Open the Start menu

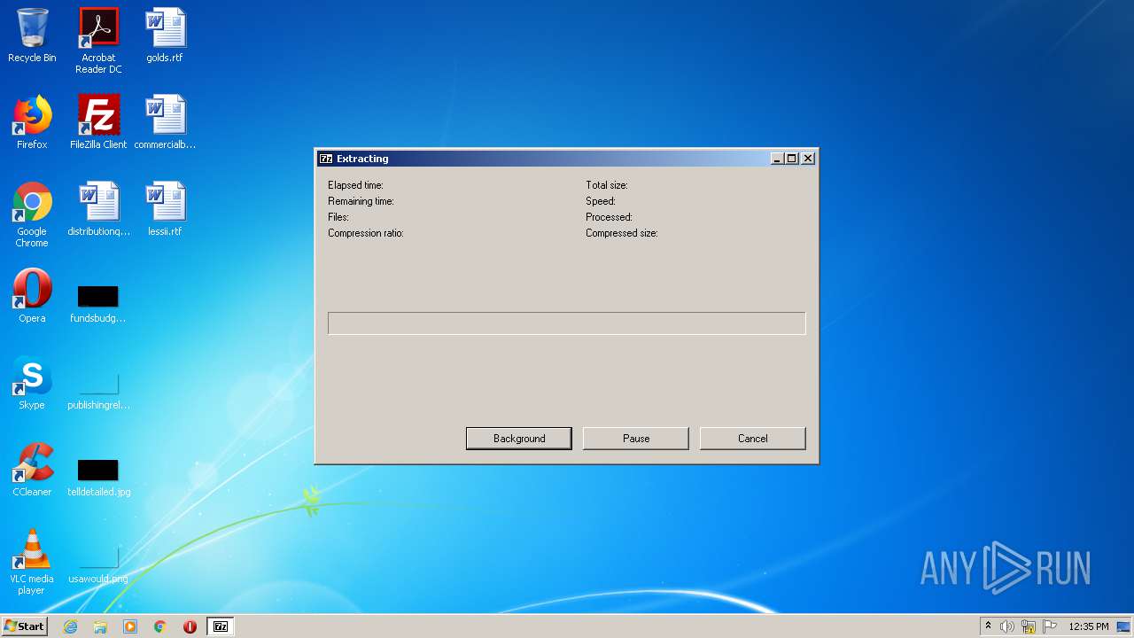point(25,626)
